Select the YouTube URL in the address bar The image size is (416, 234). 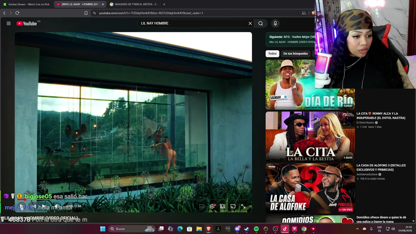point(151,13)
